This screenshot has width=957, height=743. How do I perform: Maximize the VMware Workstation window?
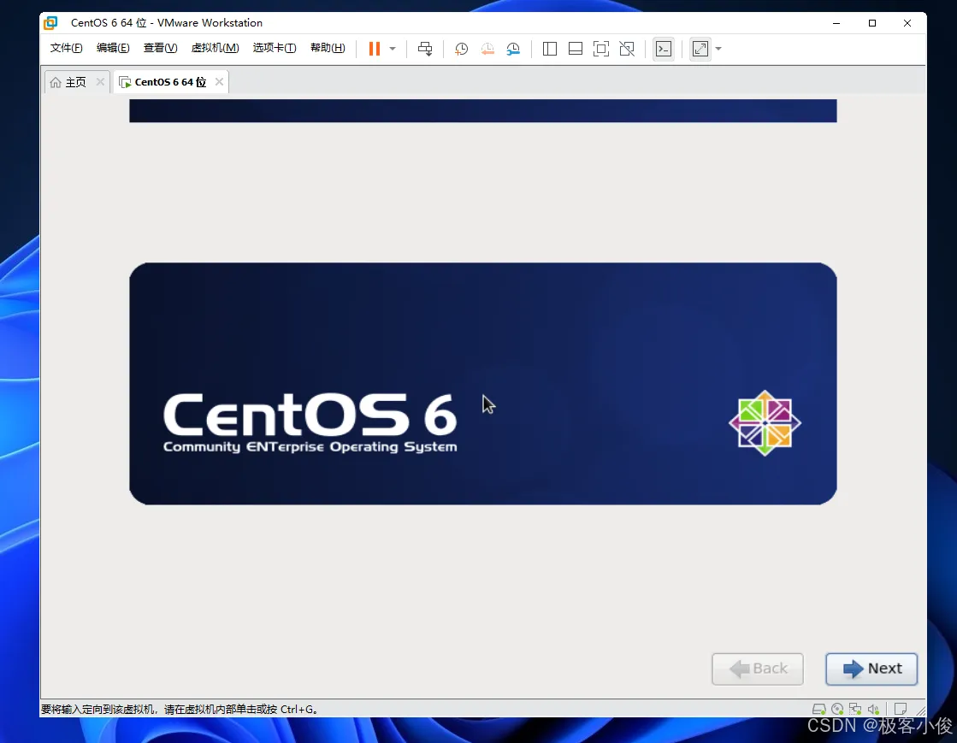tap(872, 23)
